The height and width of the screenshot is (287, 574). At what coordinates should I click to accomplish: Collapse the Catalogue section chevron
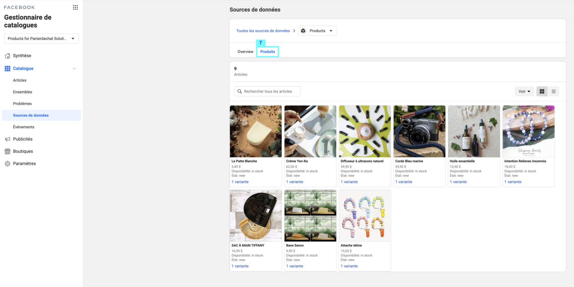pos(74,68)
